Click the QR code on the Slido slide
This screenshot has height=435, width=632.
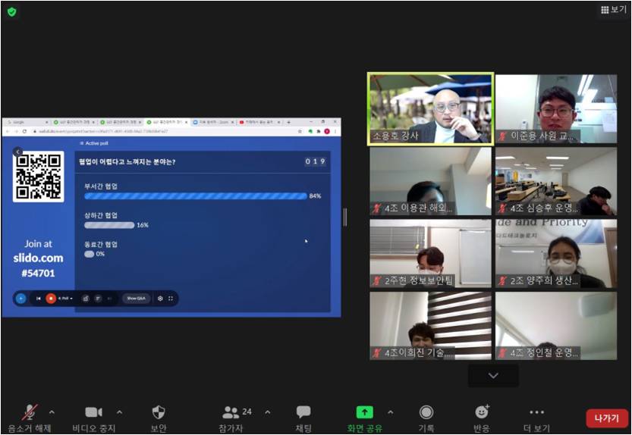[38, 177]
